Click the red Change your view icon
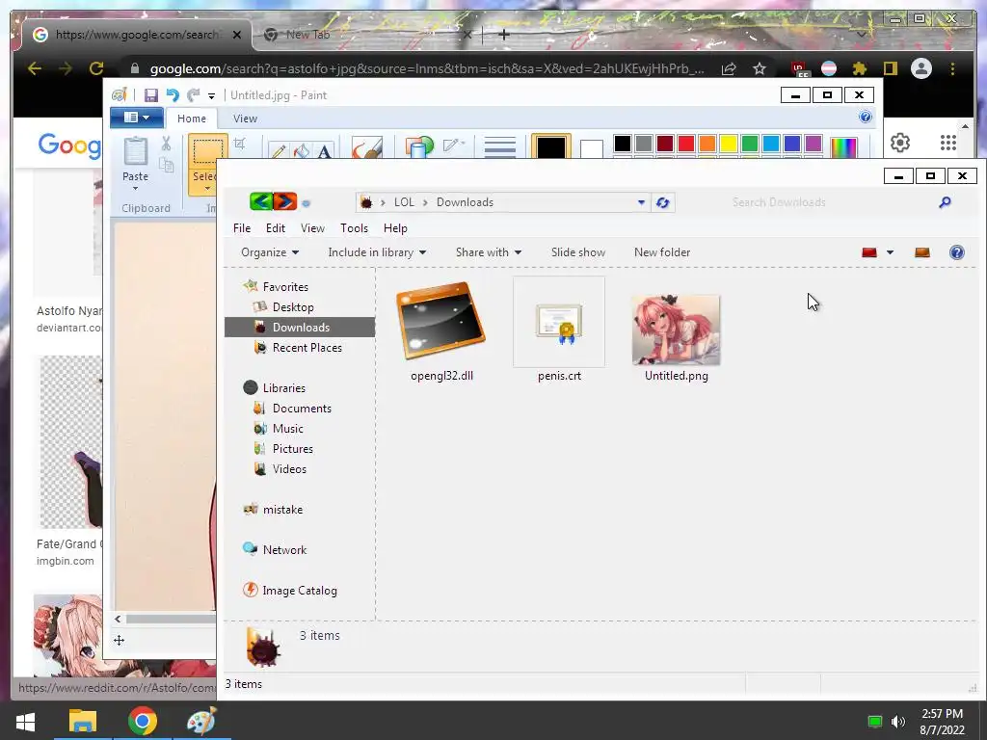The width and height of the screenshot is (987, 740). (869, 252)
